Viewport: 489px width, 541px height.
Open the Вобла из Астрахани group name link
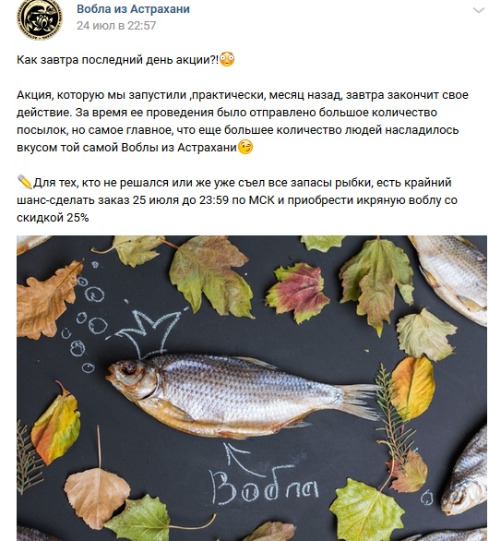coord(133,8)
